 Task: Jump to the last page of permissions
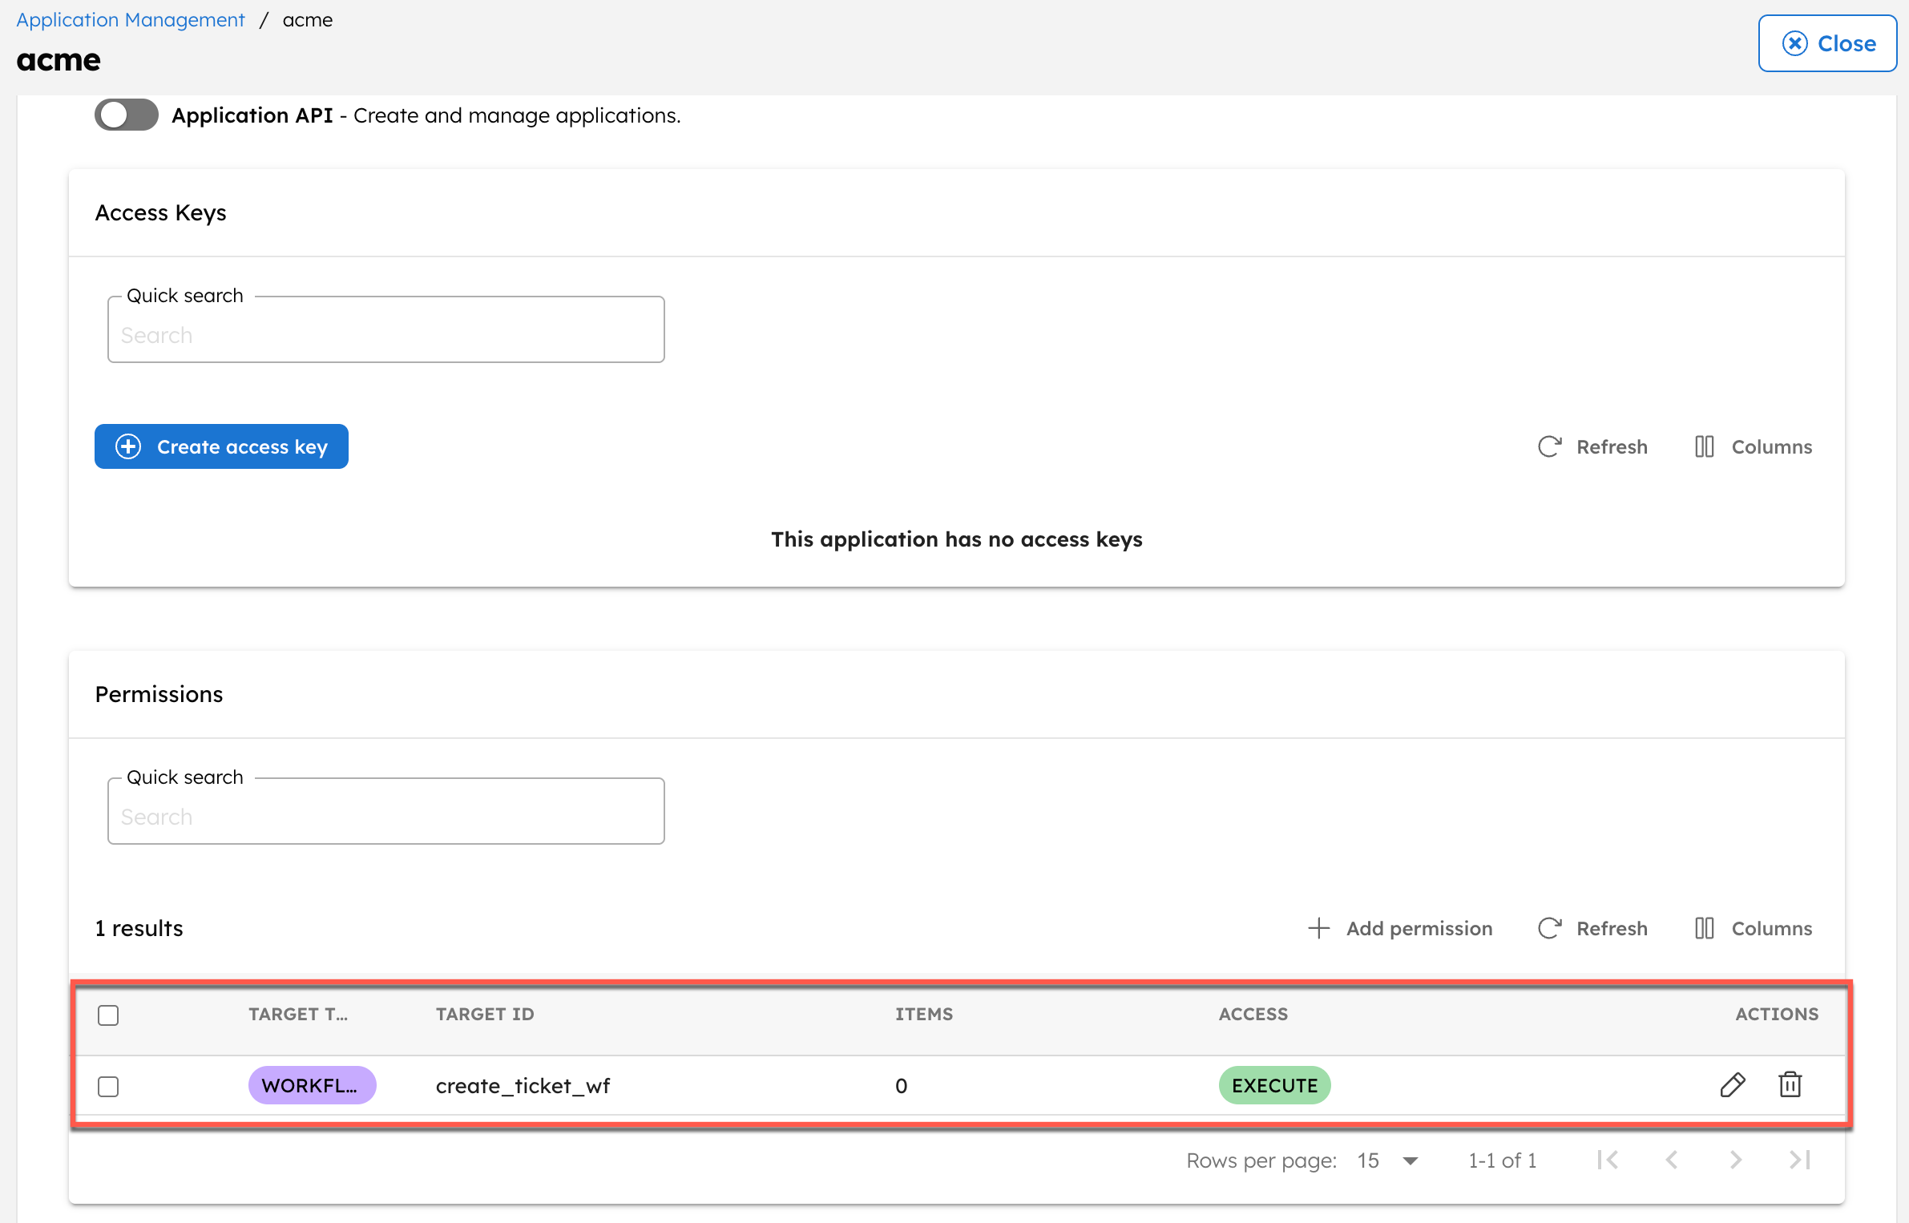(x=1799, y=1160)
